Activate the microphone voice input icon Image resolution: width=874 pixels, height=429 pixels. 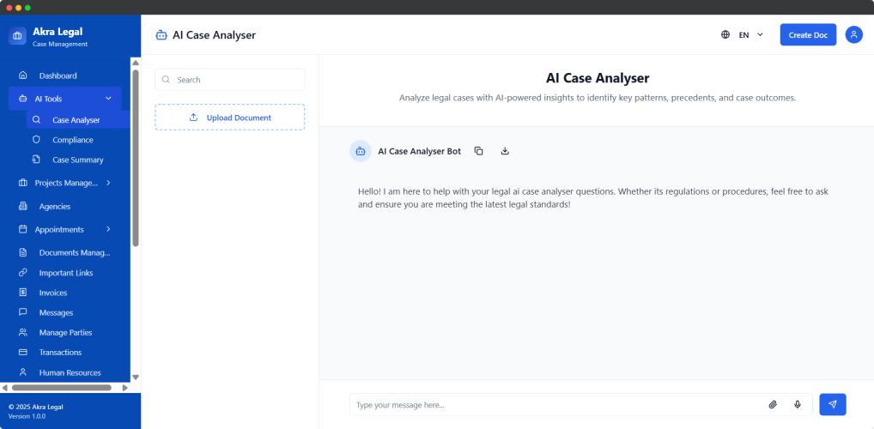(798, 405)
